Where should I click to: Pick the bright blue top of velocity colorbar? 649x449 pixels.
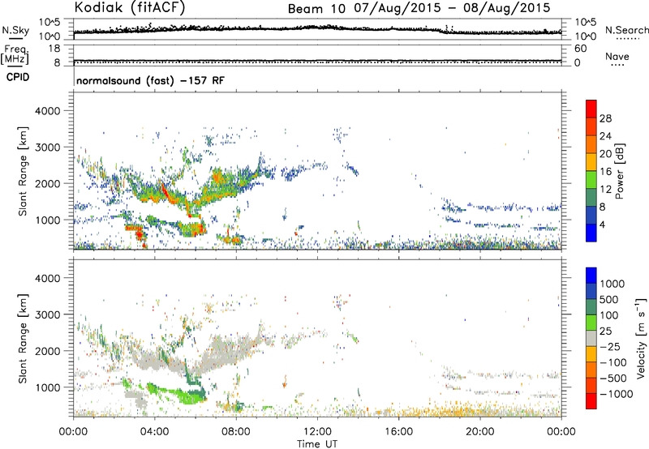coord(591,276)
